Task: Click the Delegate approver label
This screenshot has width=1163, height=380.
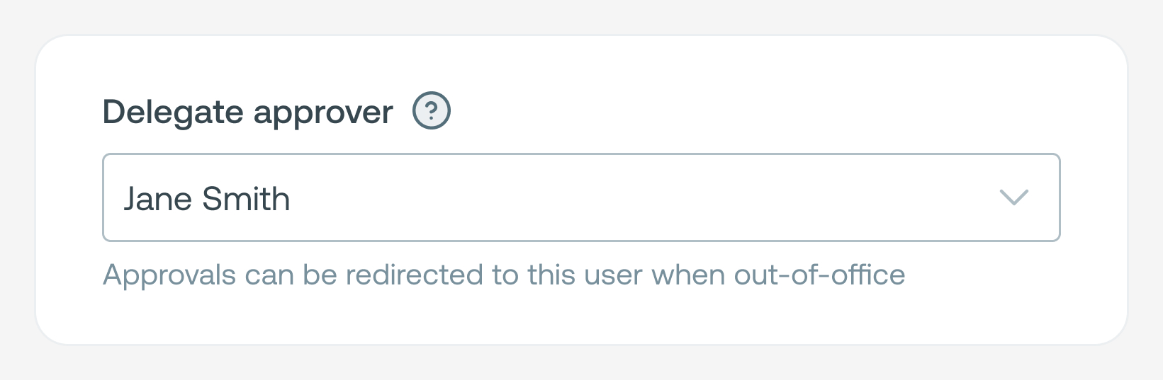Action: click(248, 113)
